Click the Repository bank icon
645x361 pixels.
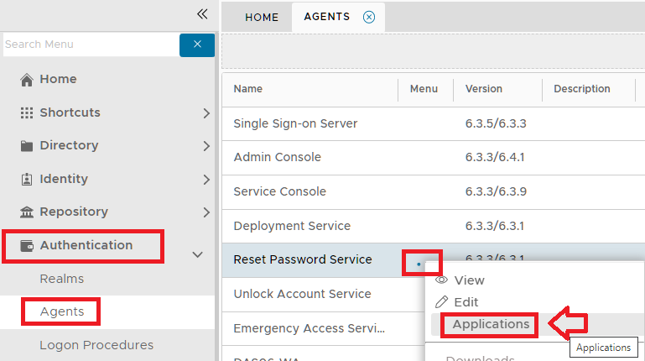pos(27,212)
